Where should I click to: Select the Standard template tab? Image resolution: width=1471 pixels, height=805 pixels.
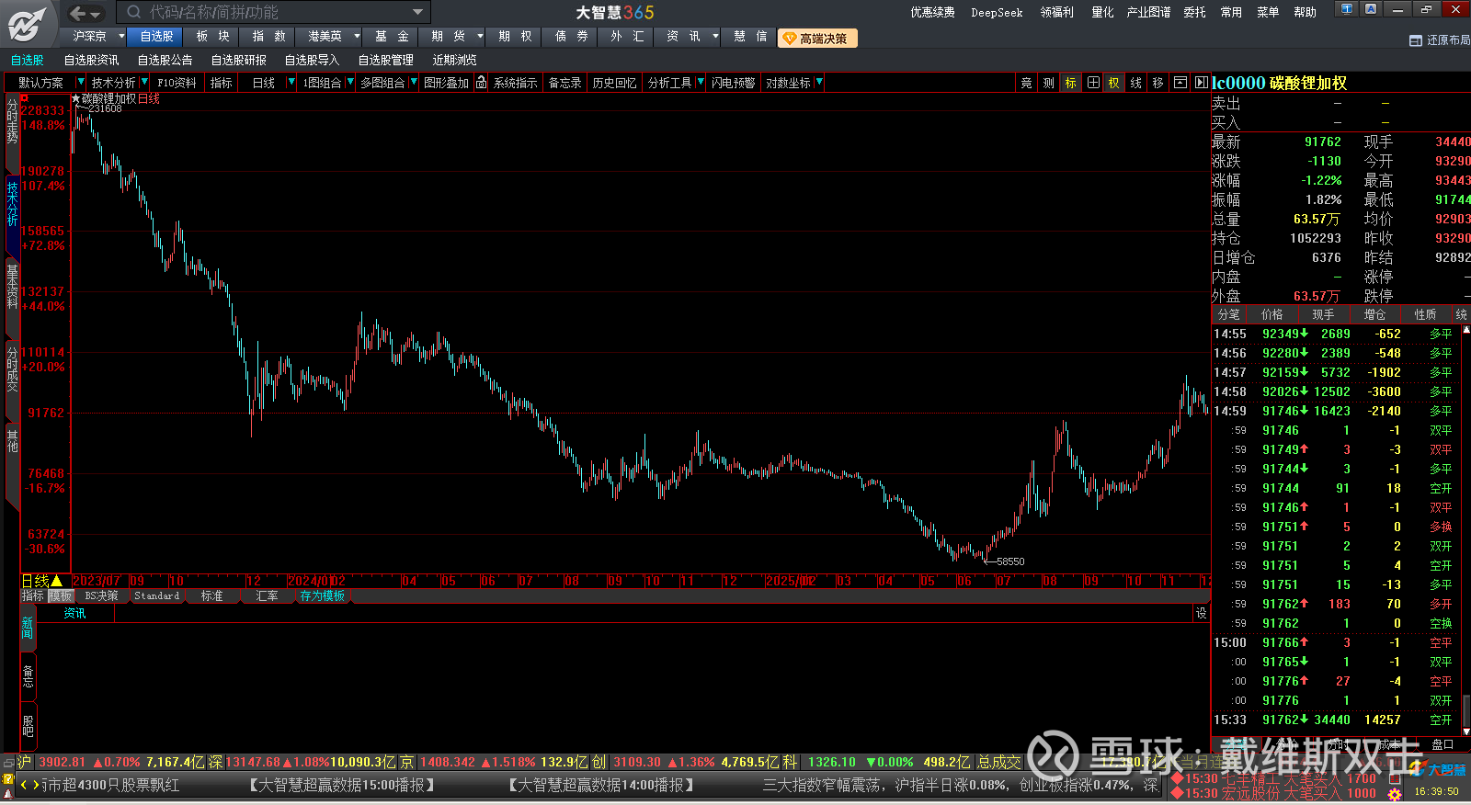point(156,596)
